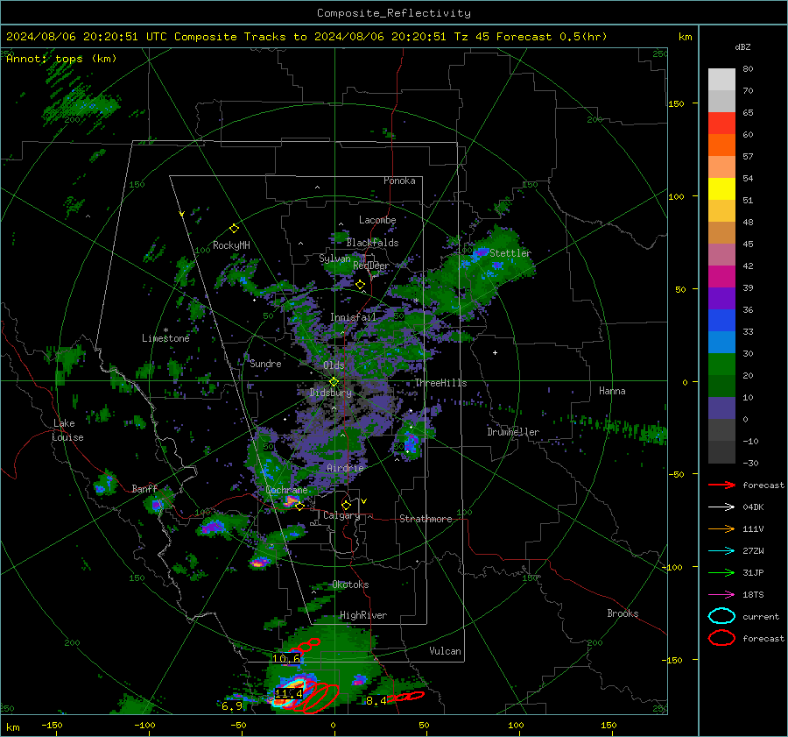
Task: Click the purple swatch in dBZ scale
Action: click(721, 298)
